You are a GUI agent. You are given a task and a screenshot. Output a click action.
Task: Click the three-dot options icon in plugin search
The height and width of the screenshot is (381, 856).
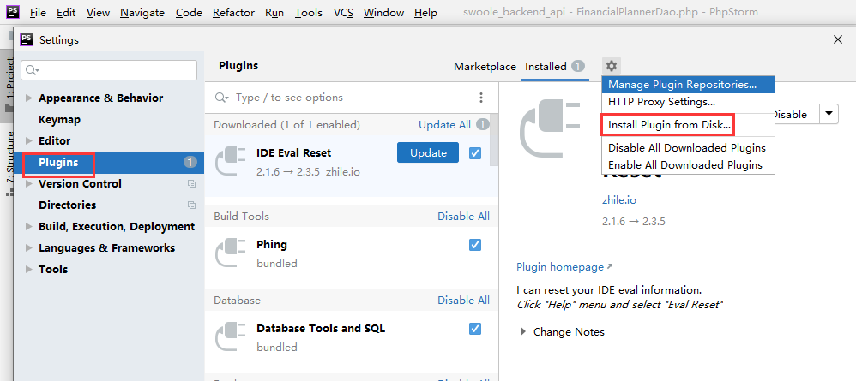(x=481, y=98)
